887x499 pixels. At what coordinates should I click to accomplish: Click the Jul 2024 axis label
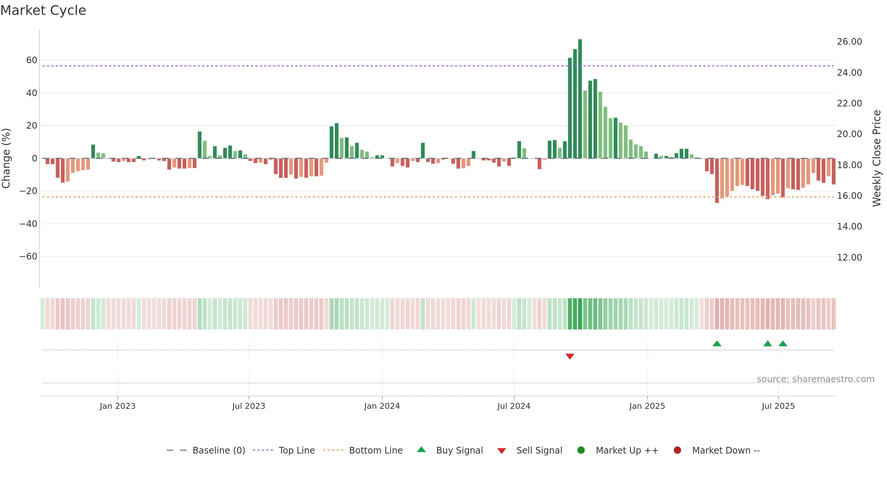tap(514, 406)
